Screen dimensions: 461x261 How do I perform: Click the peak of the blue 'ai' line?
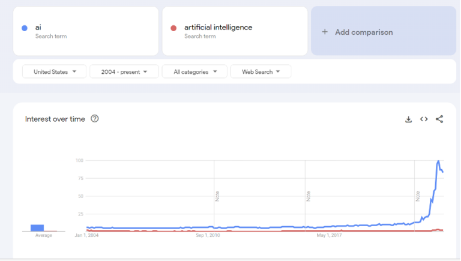coord(438,161)
